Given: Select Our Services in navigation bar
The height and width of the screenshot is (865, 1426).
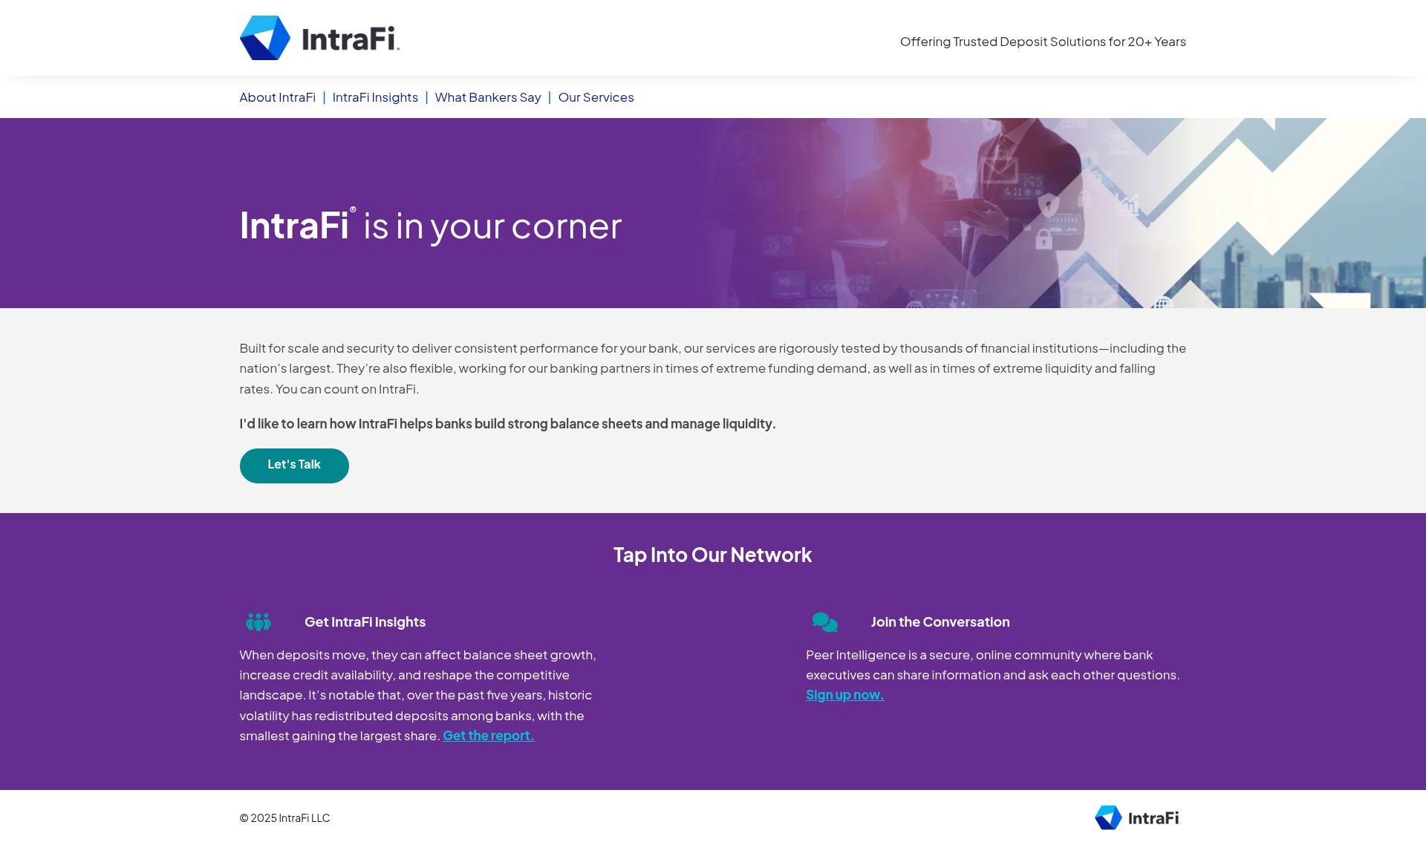Looking at the screenshot, I should (596, 97).
